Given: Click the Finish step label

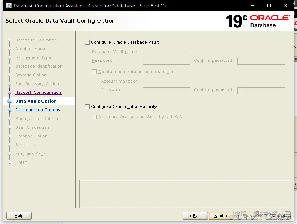Looking at the screenshot, I should click(21, 162).
